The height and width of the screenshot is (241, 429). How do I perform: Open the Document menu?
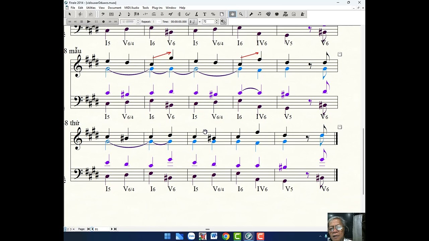coord(114,8)
